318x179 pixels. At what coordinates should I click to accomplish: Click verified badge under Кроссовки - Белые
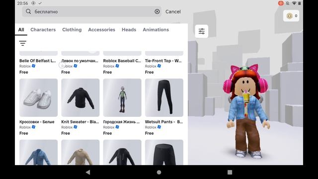pyautogui.click(x=34, y=127)
